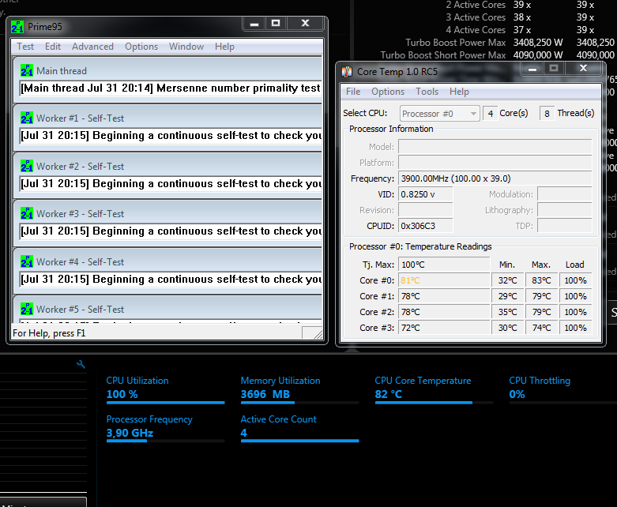
Task: Open Prime95 Help menu
Action: click(x=224, y=47)
